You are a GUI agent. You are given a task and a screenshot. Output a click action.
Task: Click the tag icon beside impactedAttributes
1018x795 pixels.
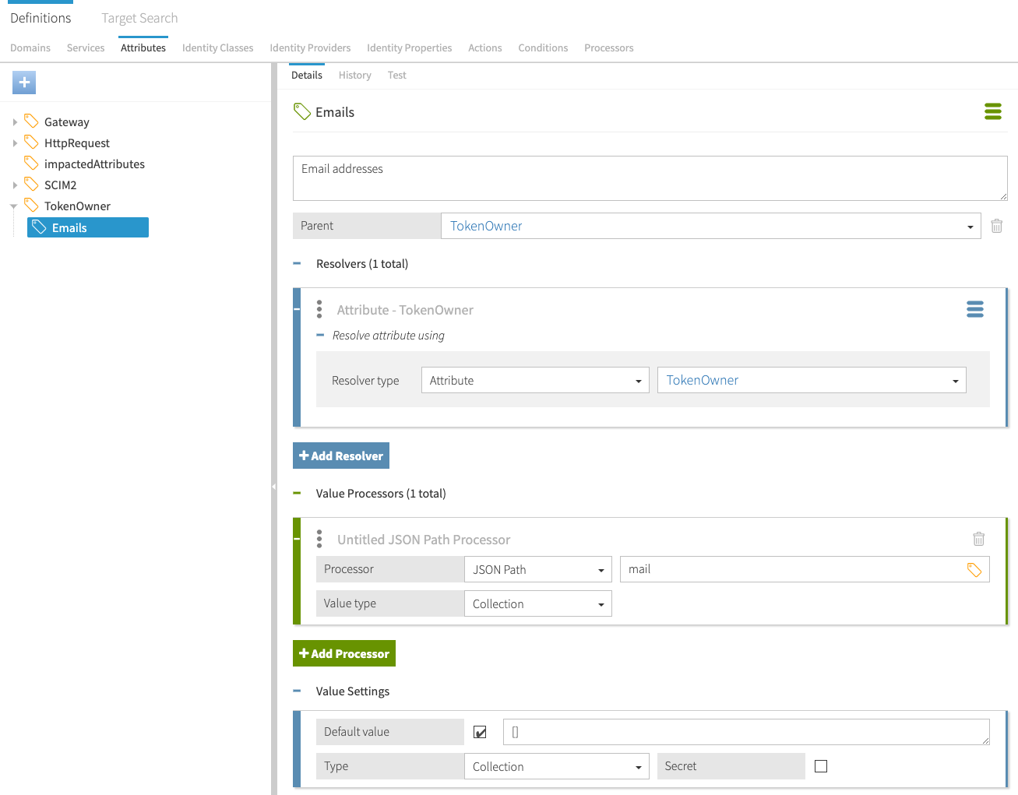[32, 164]
